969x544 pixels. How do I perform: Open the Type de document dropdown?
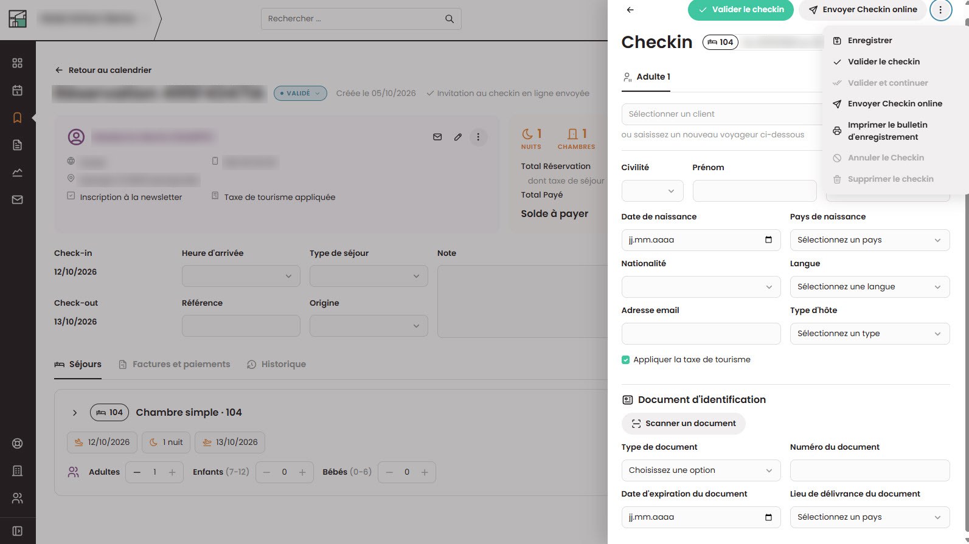click(701, 470)
